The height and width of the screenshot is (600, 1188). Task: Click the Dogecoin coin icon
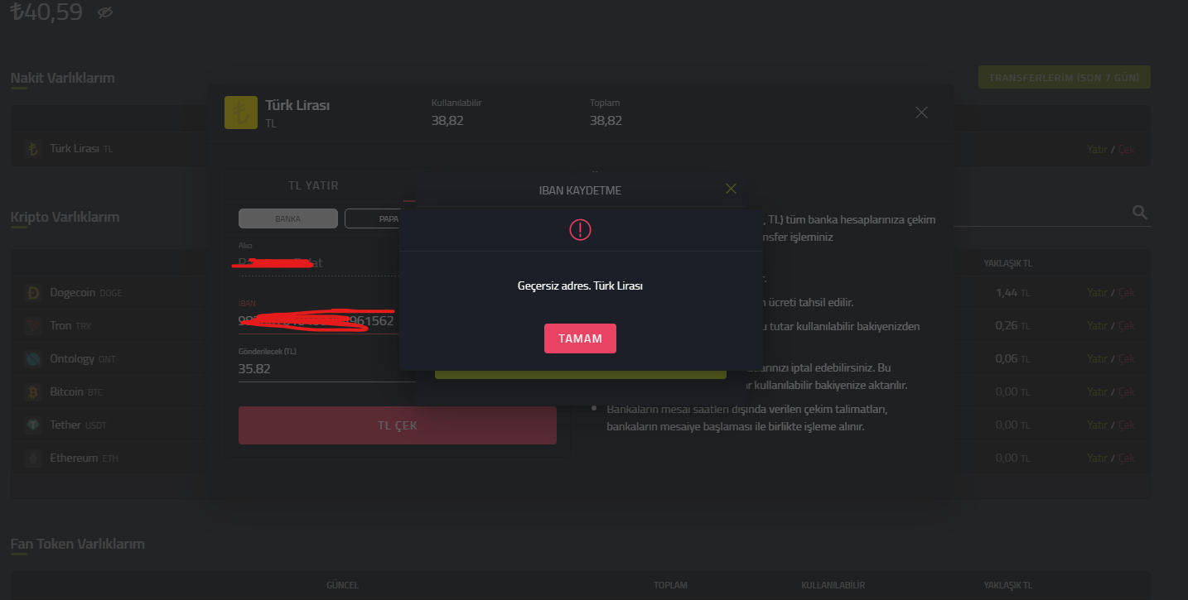tap(33, 292)
